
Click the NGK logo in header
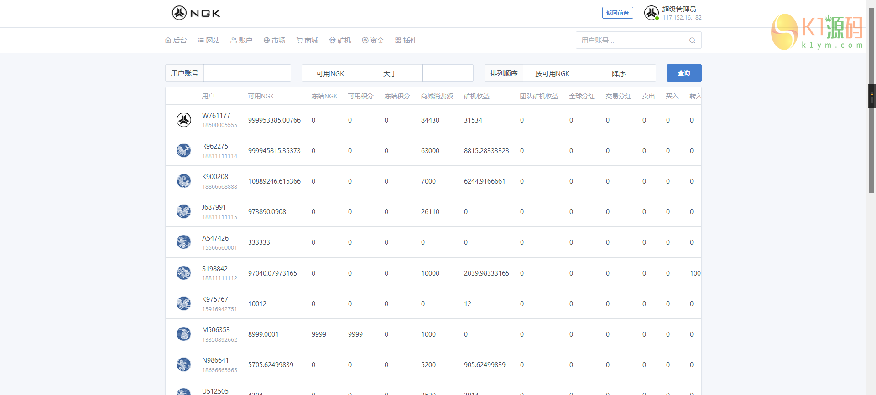tap(196, 13)
